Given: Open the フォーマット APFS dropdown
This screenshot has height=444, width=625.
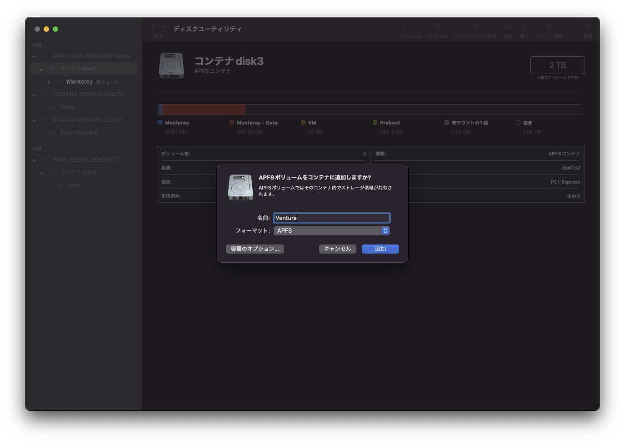Looking at the screenshot, I should (331, 231).
